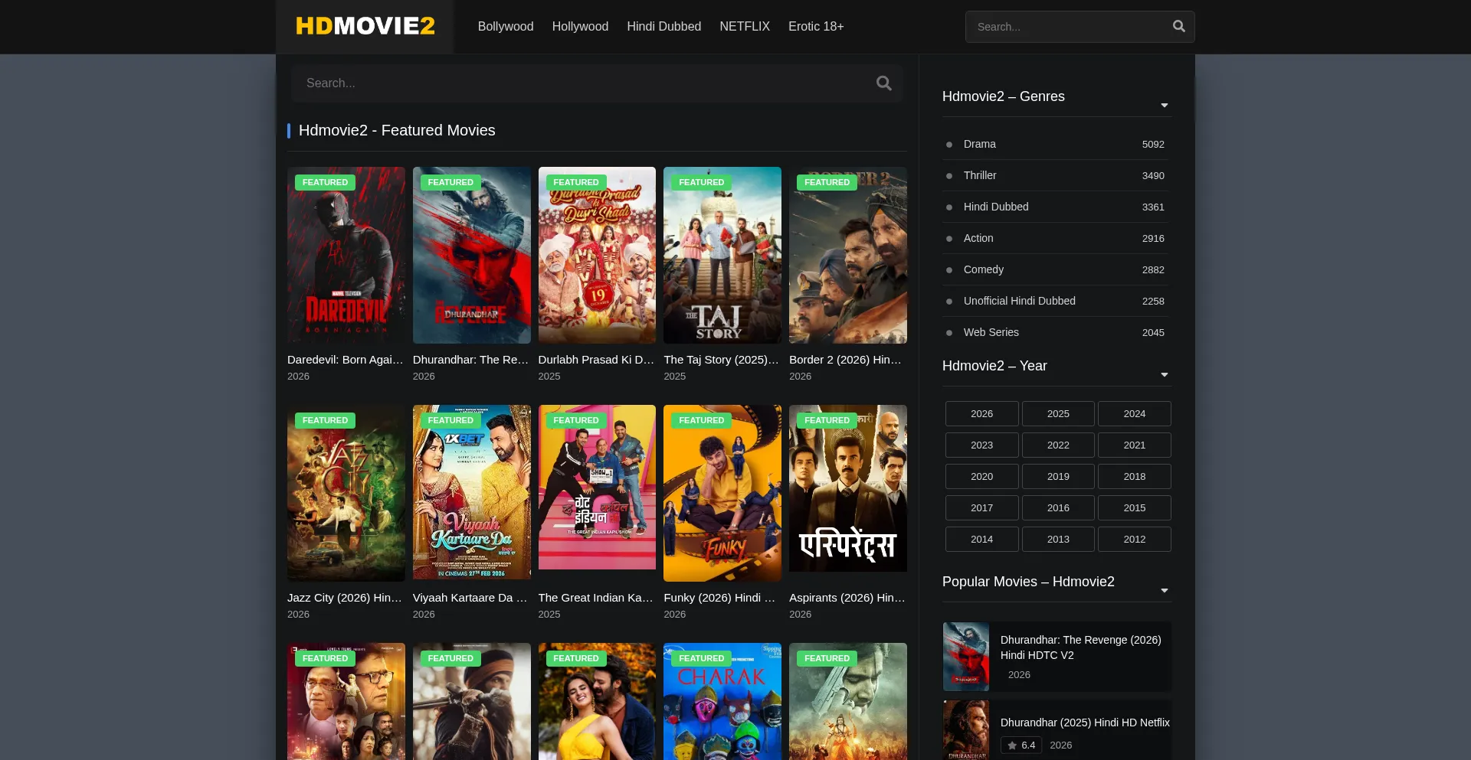1471x760 pixels.
Task: Click the main content search magnifier icon
Action: click(x=884, y=83)
